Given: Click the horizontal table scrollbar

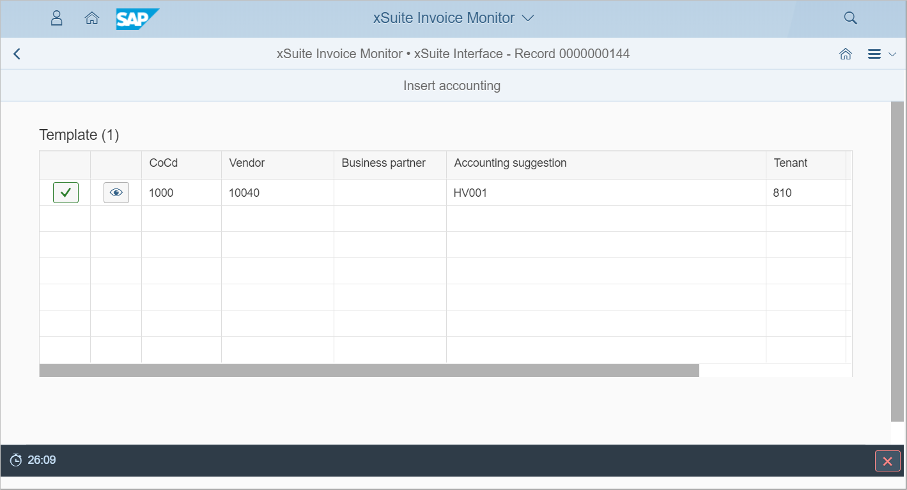Looking at the screenshot, I should [x=369, y=371].
